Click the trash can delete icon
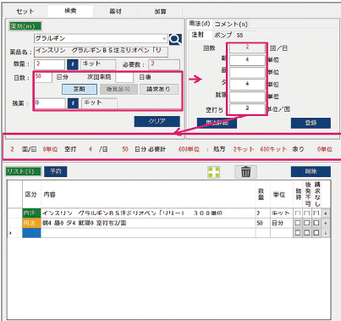The image size is (341, 321). click(x=245, y=172)
